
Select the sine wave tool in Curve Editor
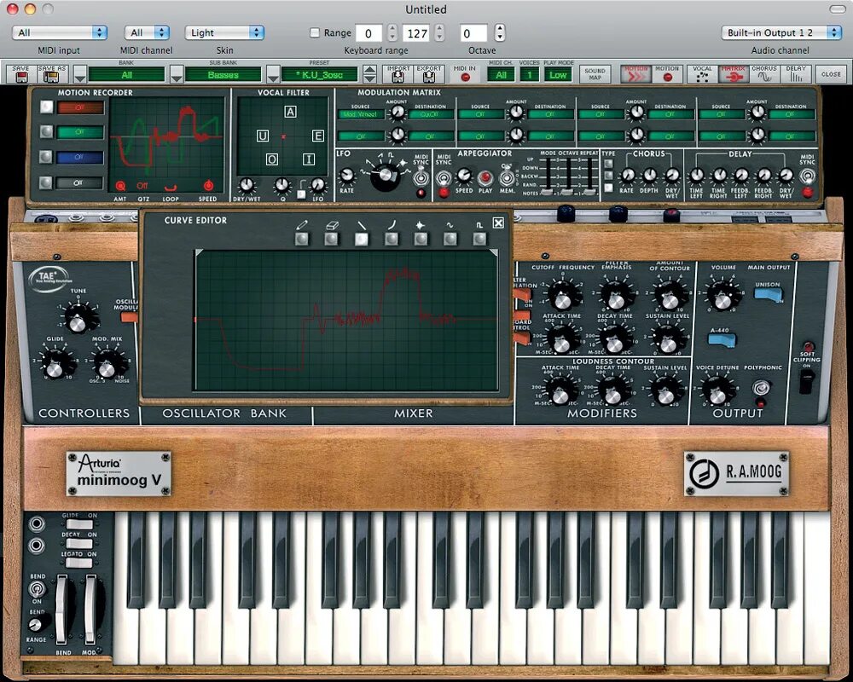tap(450, 238)
